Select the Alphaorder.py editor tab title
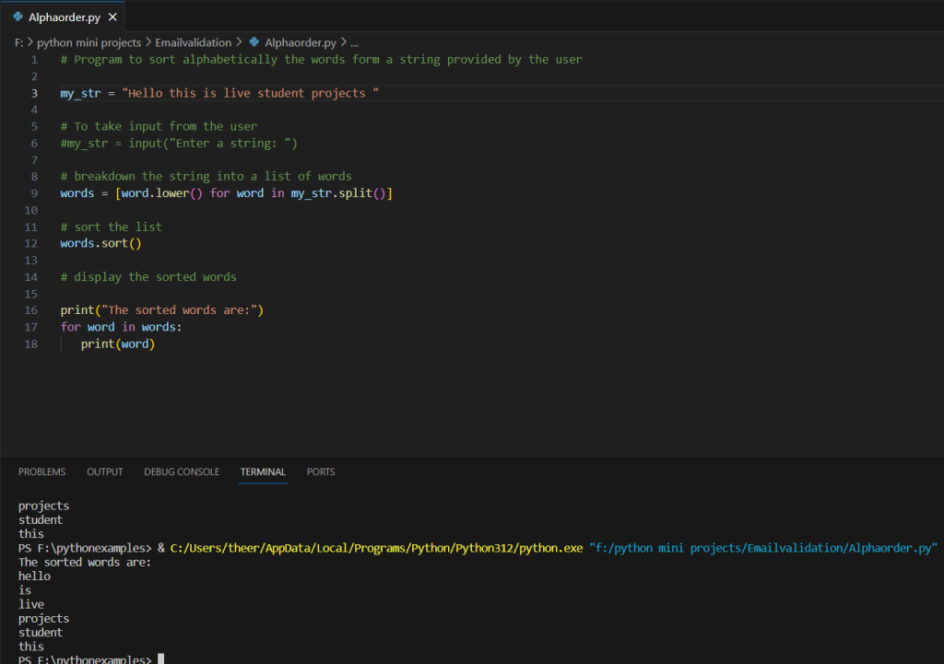944x664 pixels. 64,17
